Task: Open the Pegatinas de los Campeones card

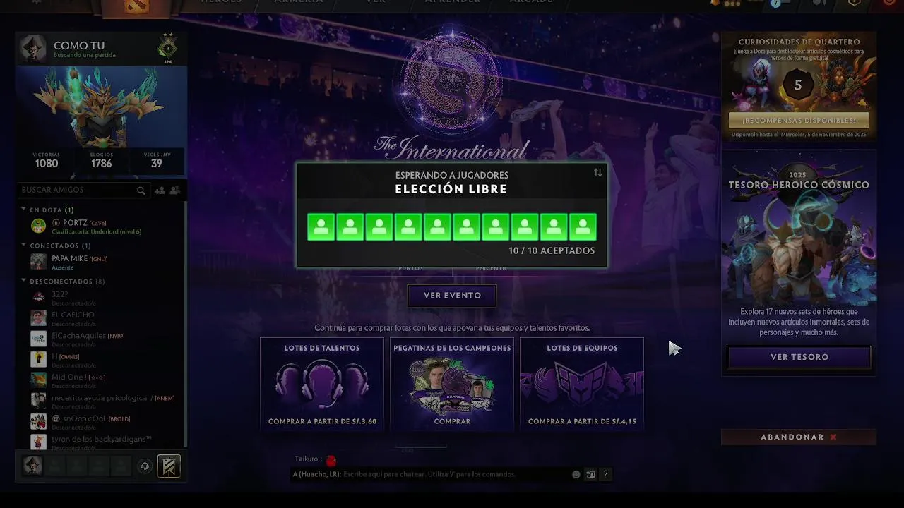Action: (452, 384)
